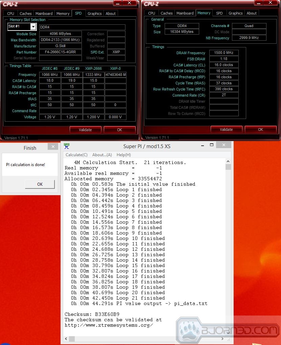281x345 pixels.
Task: Click the Allocated memory = 33554472 line
Action: 113,179
